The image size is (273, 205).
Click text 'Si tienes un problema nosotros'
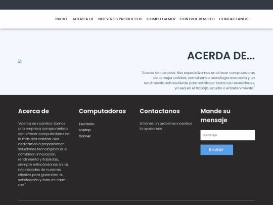(166, 124)
